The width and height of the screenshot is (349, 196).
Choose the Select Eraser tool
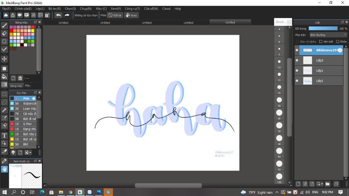point(4,126)
